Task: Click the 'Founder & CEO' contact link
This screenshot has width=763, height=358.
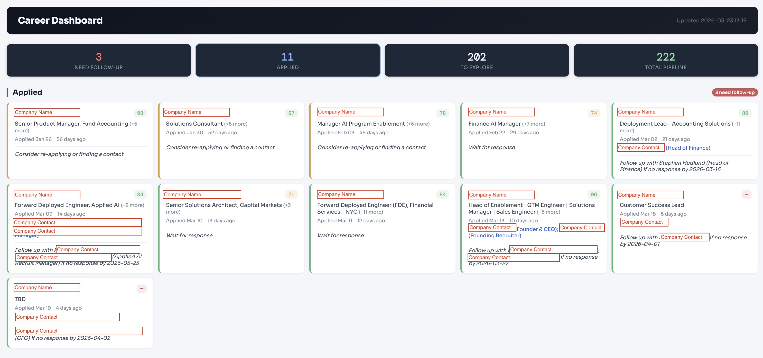Action: (537, 229)
